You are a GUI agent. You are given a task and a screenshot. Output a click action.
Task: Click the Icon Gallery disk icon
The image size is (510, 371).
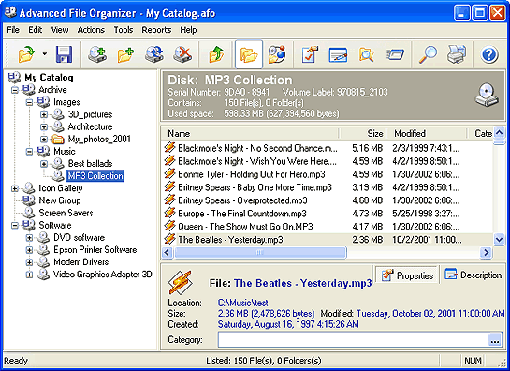pos(29,188)
